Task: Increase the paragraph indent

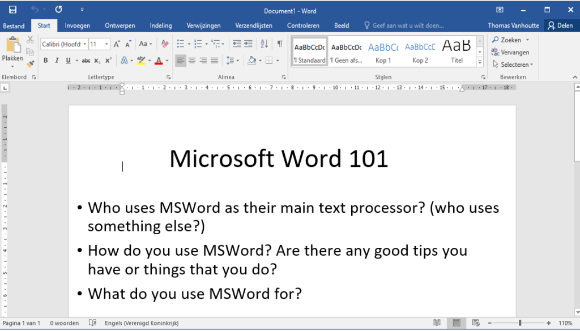Action: pyautogui.click(x=248, y=44)
